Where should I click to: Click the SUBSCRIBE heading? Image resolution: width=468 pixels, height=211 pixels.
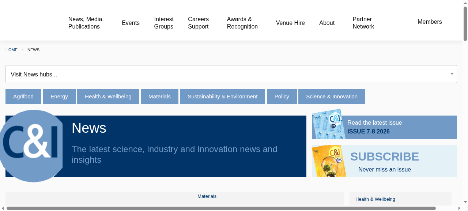point(385,157)
